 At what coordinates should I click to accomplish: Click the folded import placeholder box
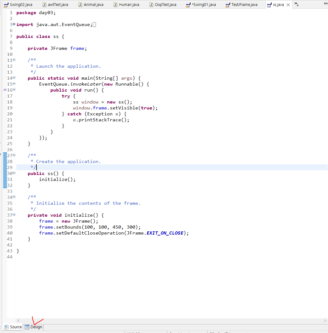(x=94, y=25)
